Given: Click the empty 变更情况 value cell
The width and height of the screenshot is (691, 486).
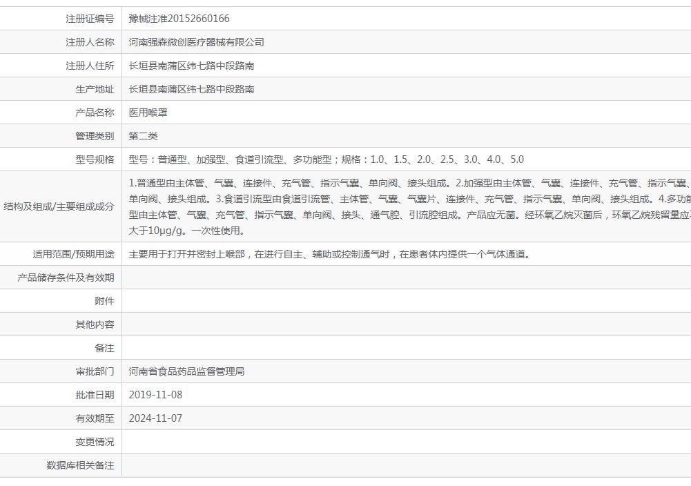Looking at the screenshot, I should pos(407,442).
